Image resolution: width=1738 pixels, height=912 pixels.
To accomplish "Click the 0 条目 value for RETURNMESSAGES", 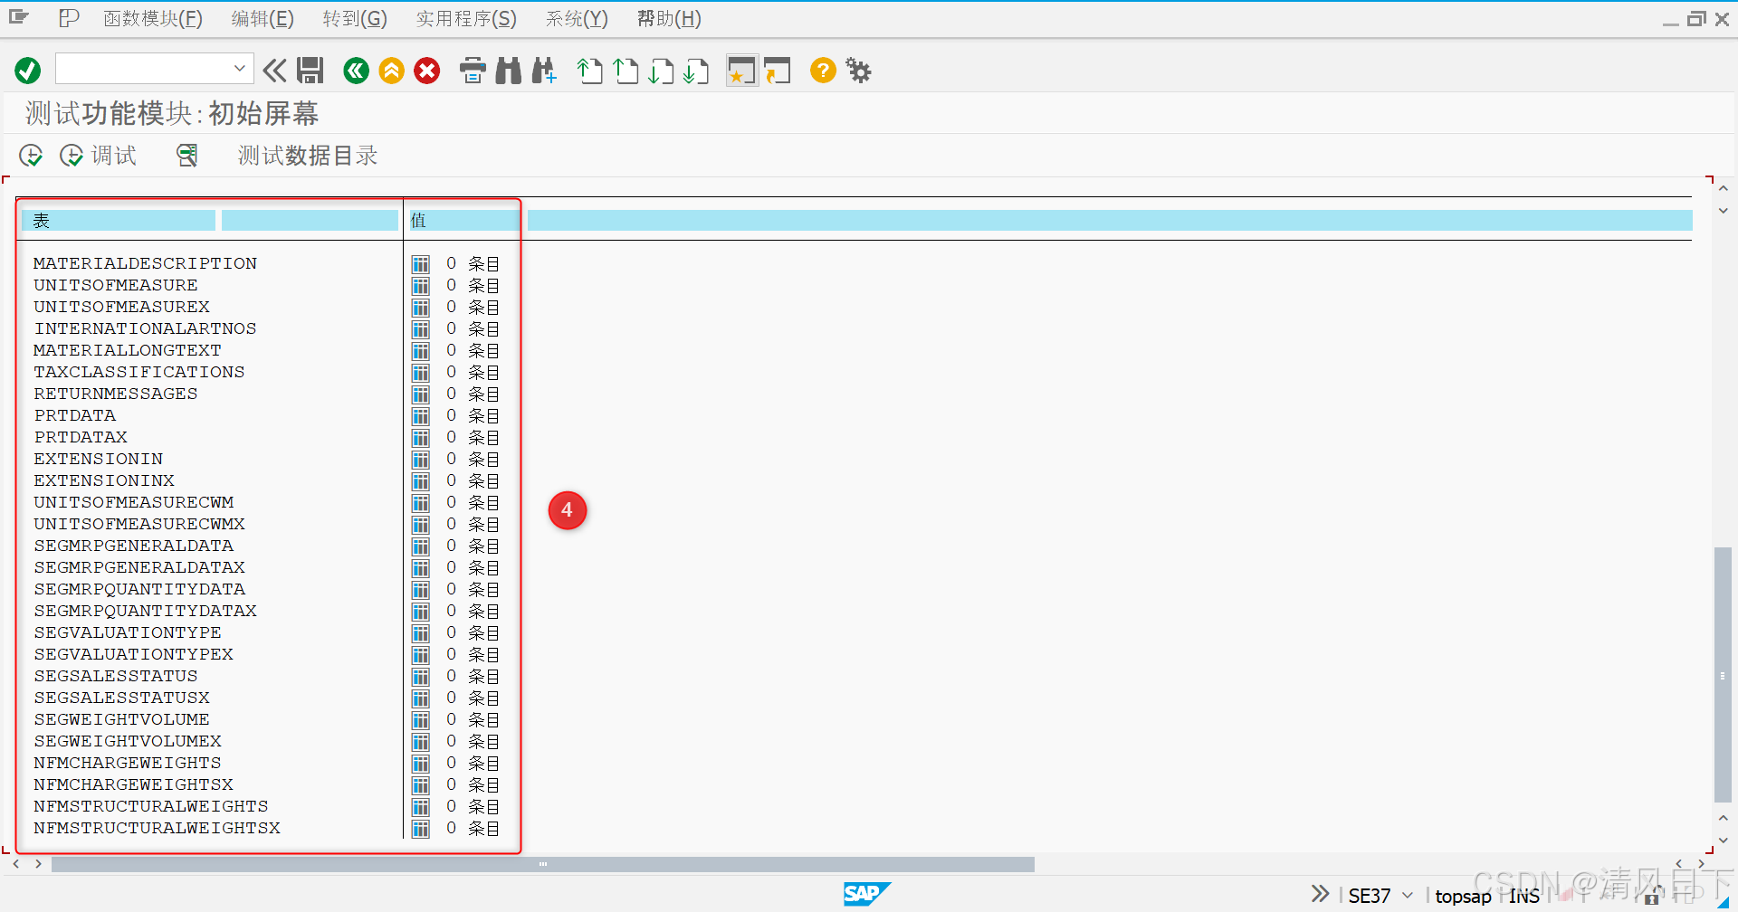I will tap(471, 394).
